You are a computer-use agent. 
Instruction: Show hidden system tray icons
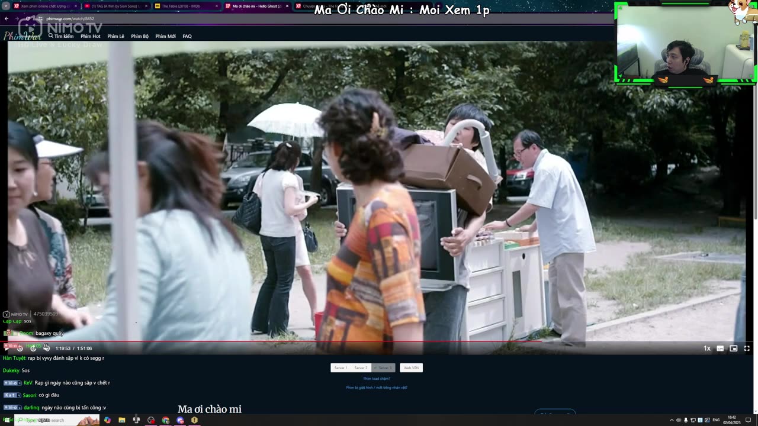click(672, 420)
